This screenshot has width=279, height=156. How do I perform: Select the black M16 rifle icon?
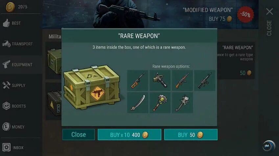[205, 80]
